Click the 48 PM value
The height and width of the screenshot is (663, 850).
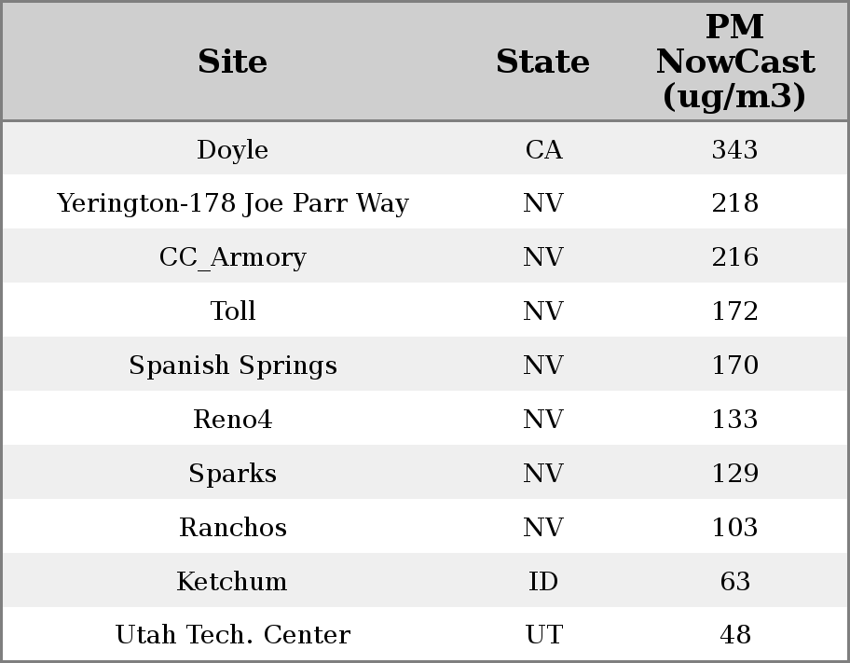734,635
